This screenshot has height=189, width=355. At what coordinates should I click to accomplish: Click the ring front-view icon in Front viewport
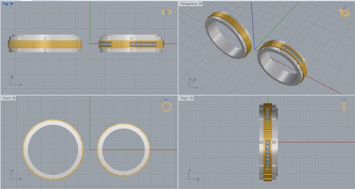point(167,105)
